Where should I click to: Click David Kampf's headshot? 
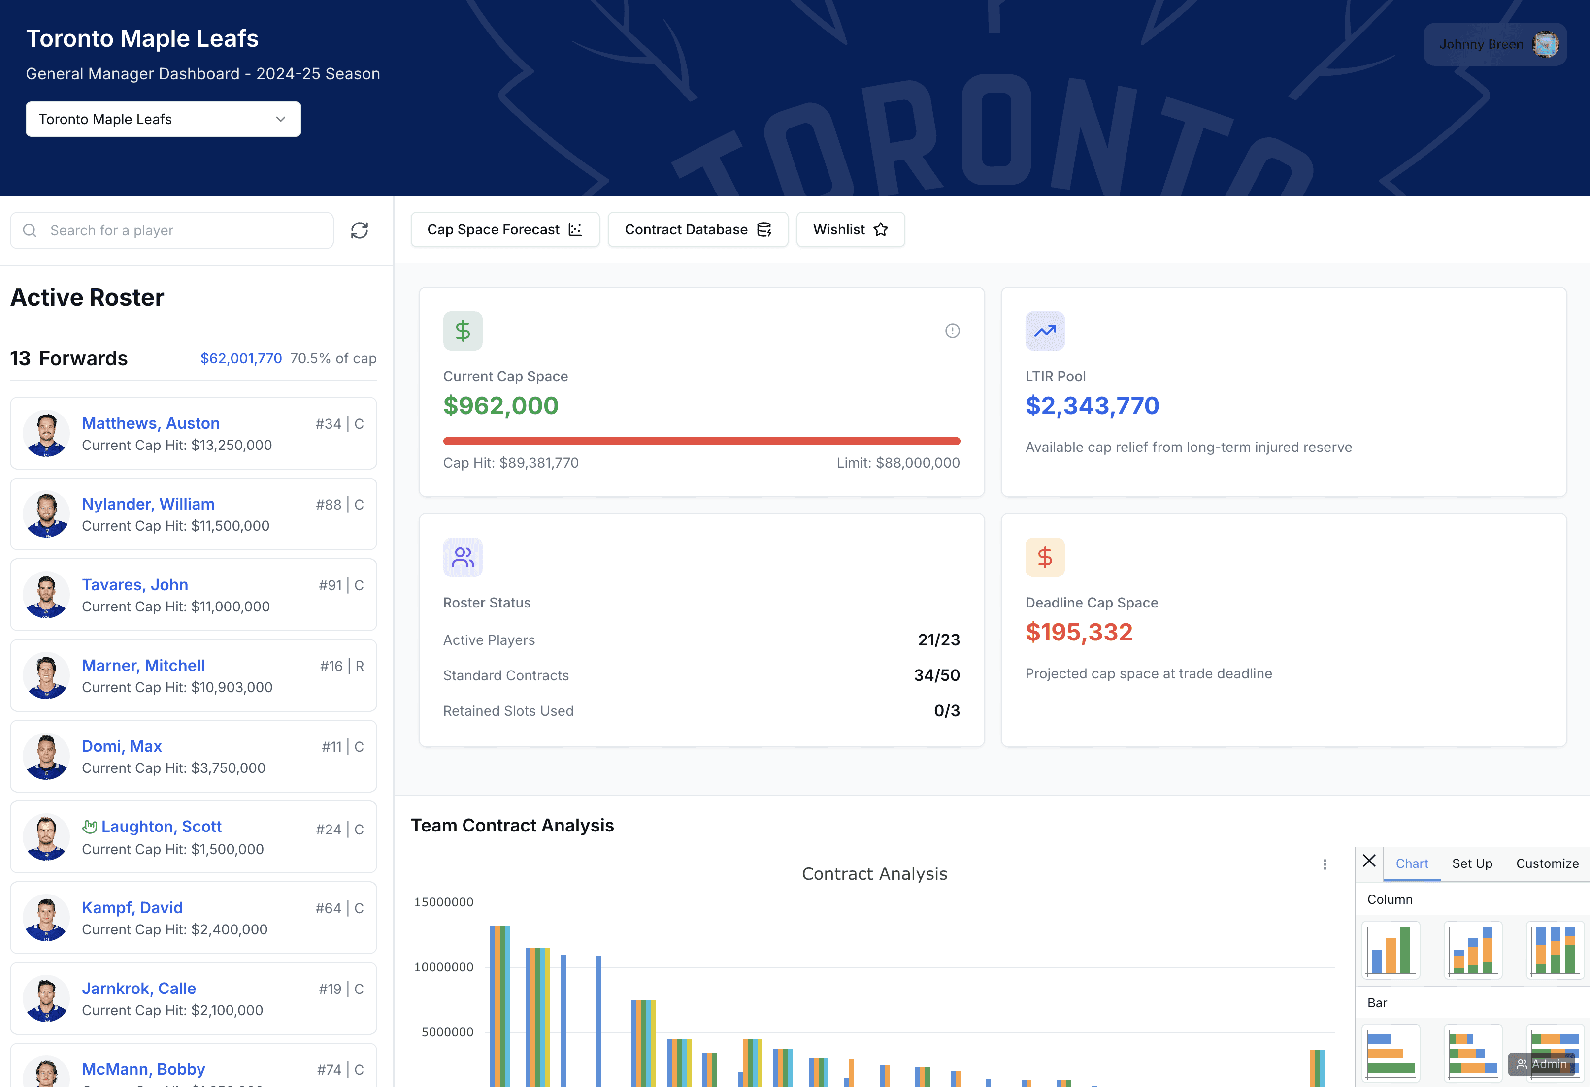[46, 918]
